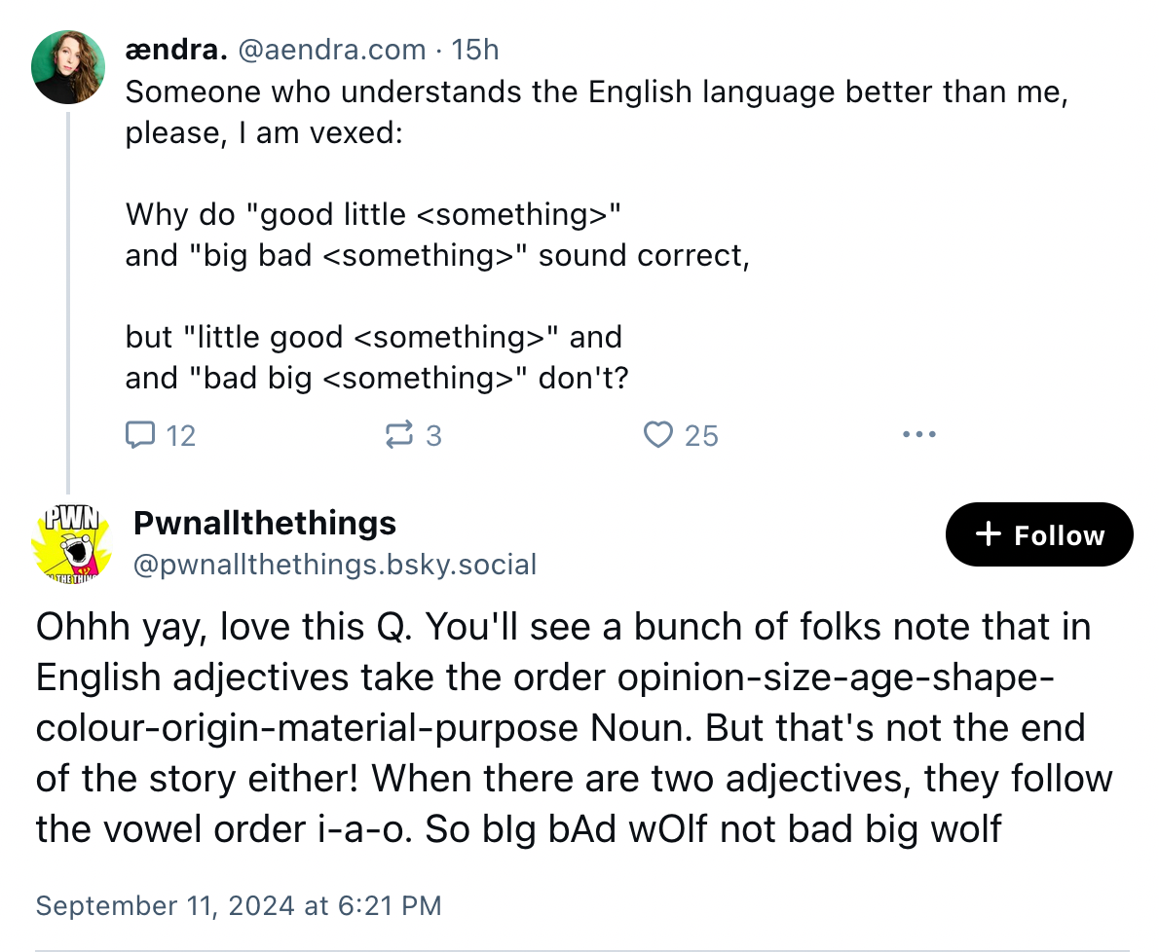Screen dimensions: 1159x952
Task: Follow Pwnallthethings
Action: pos(1039,534)
